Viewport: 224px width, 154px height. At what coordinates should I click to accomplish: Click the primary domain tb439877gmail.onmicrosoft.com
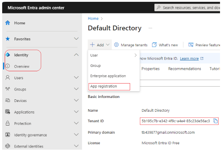click(168, 132)
